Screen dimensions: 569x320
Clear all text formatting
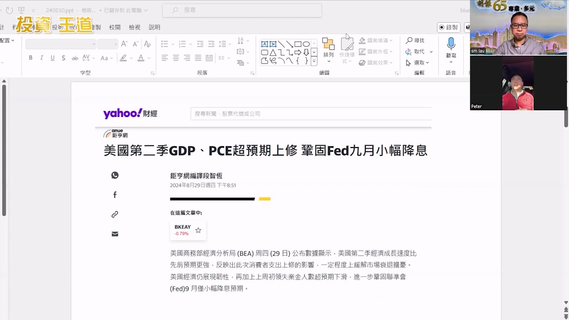[147, 44]
